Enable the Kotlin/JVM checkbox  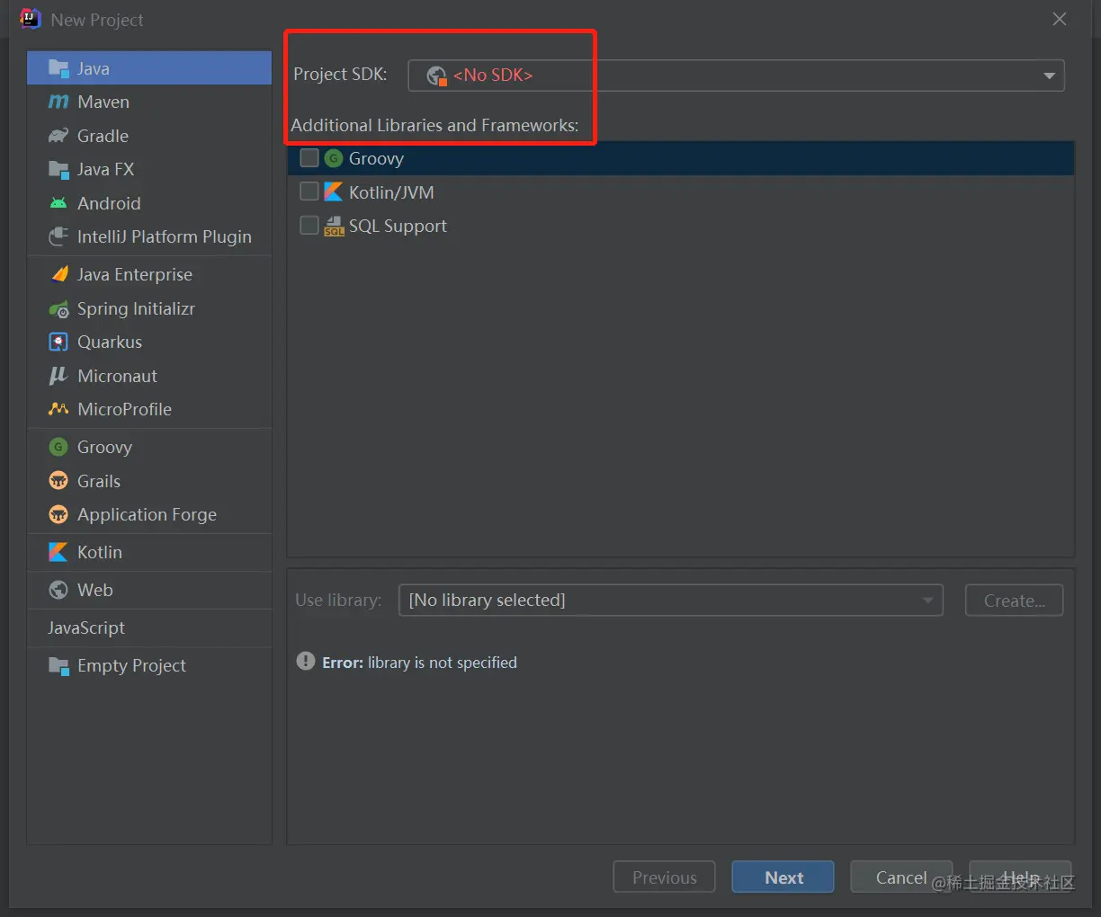309,191
